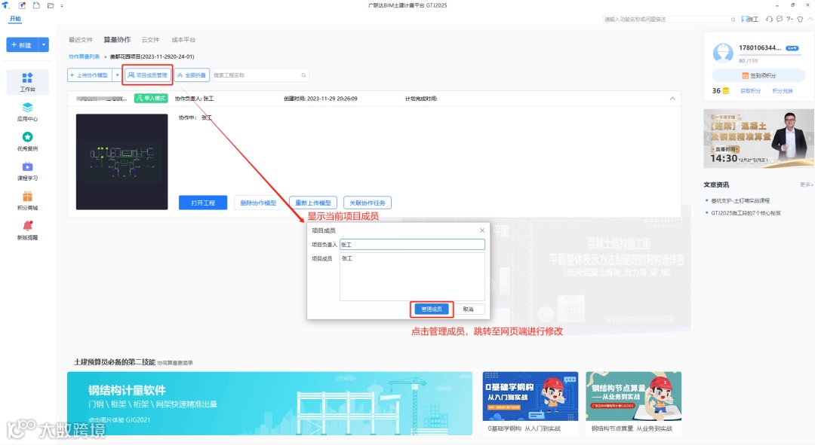Click the 新建 button
Screen dimensions: 815x445
click(22, 44)
